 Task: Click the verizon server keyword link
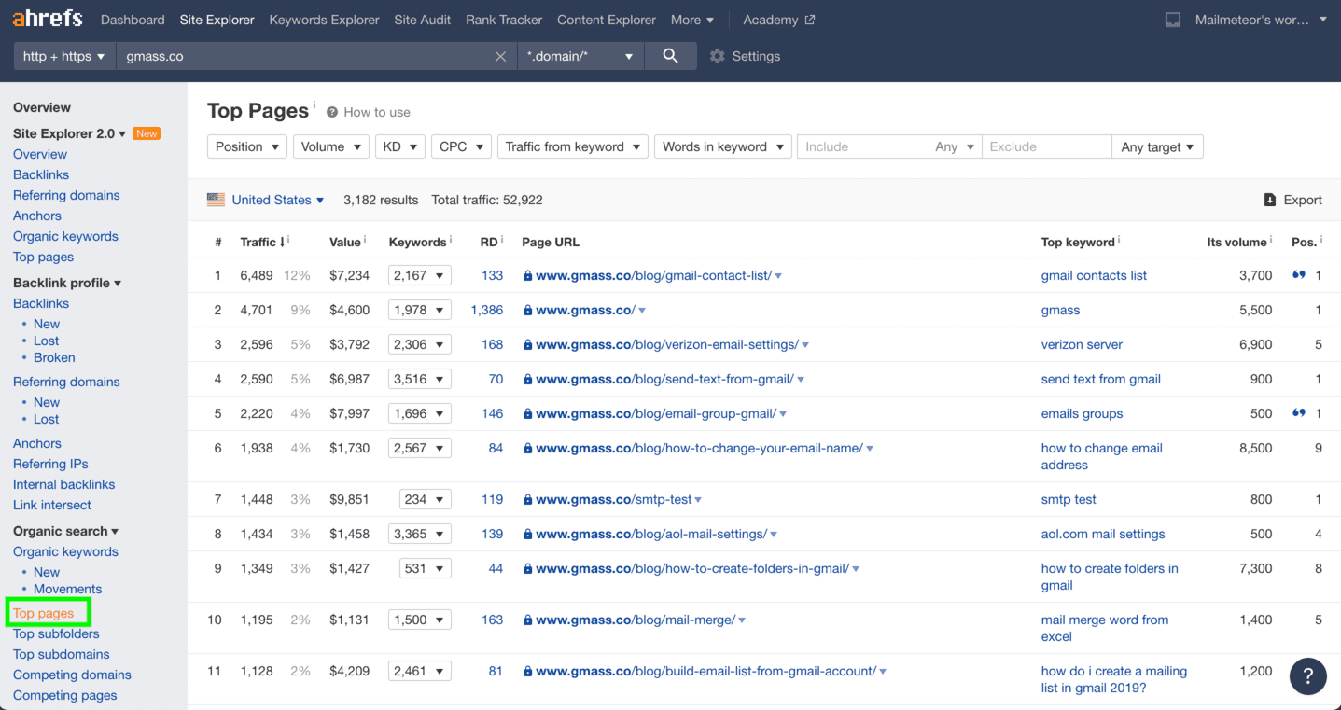pyautogui.click(x=1082, y=344)
